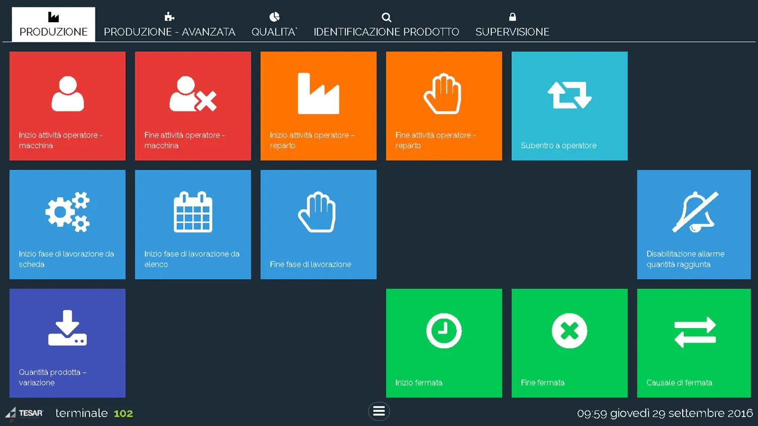The height and width of the screenshot is (426, 758).
Task: Click the TESAR logo
Action: point(24,413)
